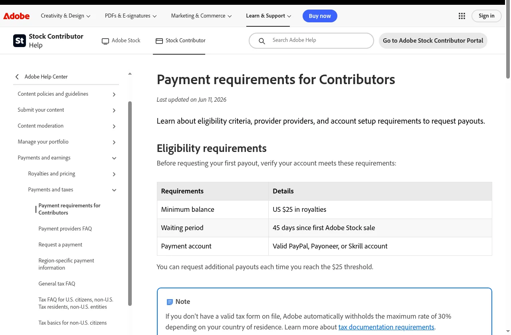511x335 pixels.
Task: Open tax documentation requirements link
Action: click(x=386, y=327)
